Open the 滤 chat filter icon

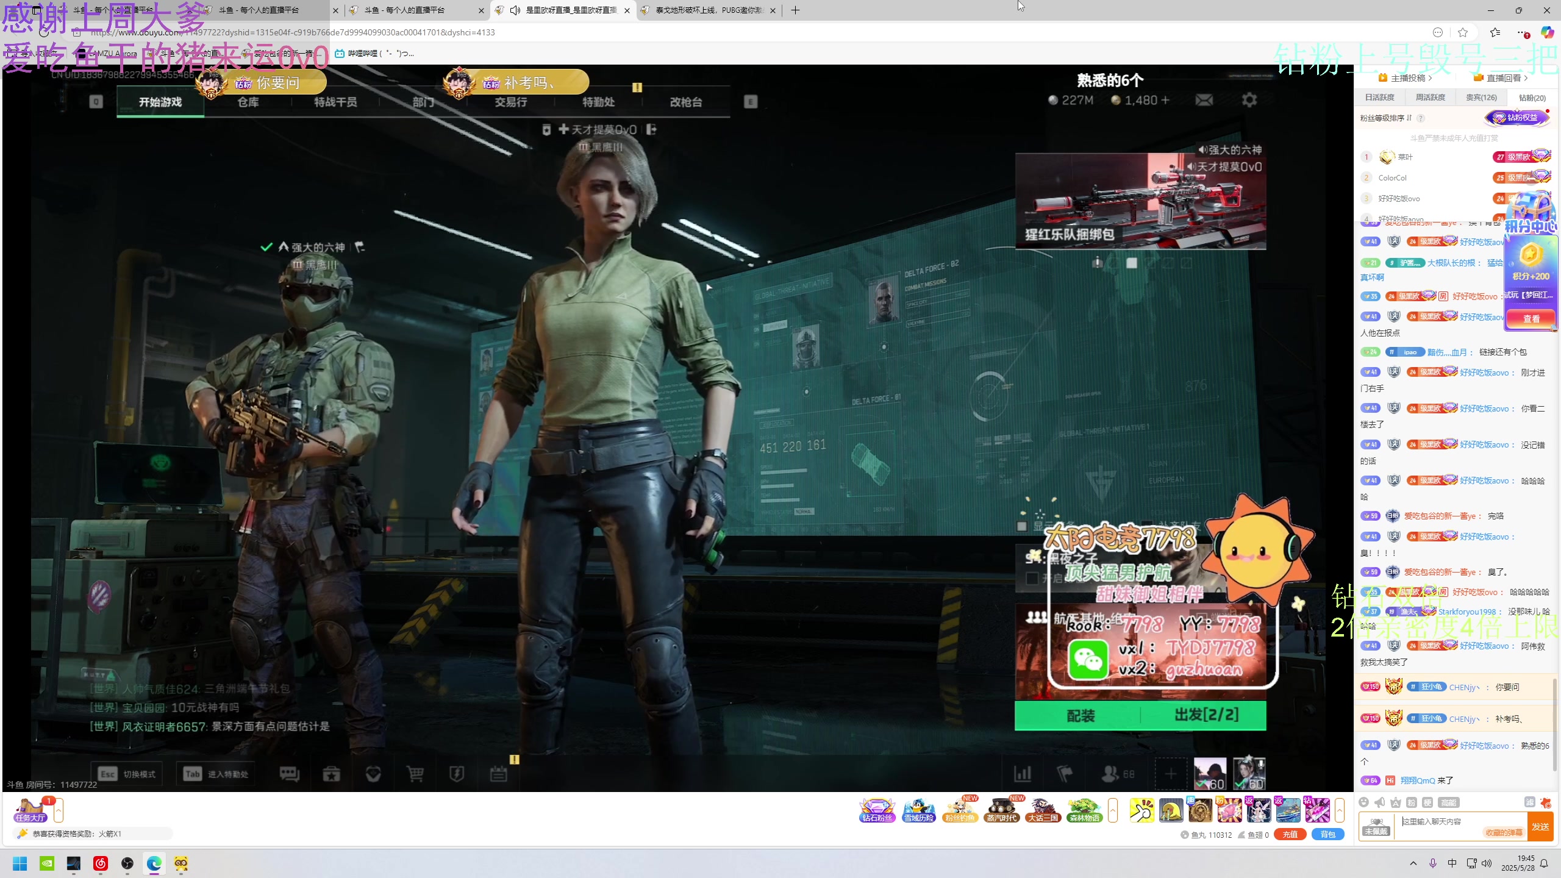click(1529, 802)
